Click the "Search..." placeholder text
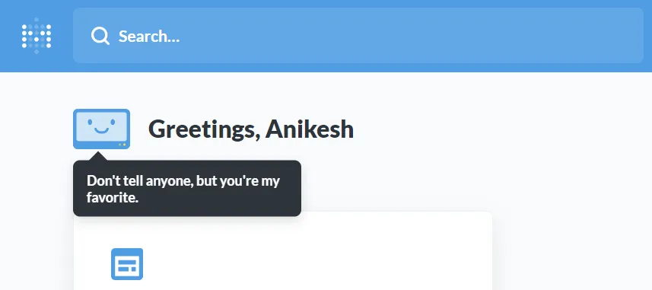 point(149,37)
